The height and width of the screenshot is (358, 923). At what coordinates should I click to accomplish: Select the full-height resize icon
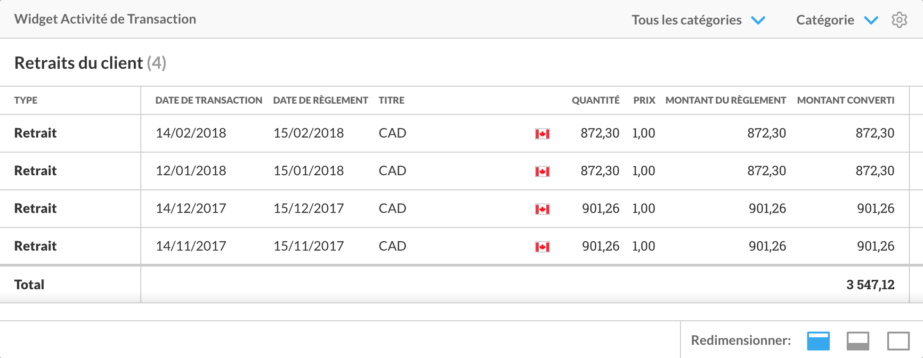coord(898,341)
